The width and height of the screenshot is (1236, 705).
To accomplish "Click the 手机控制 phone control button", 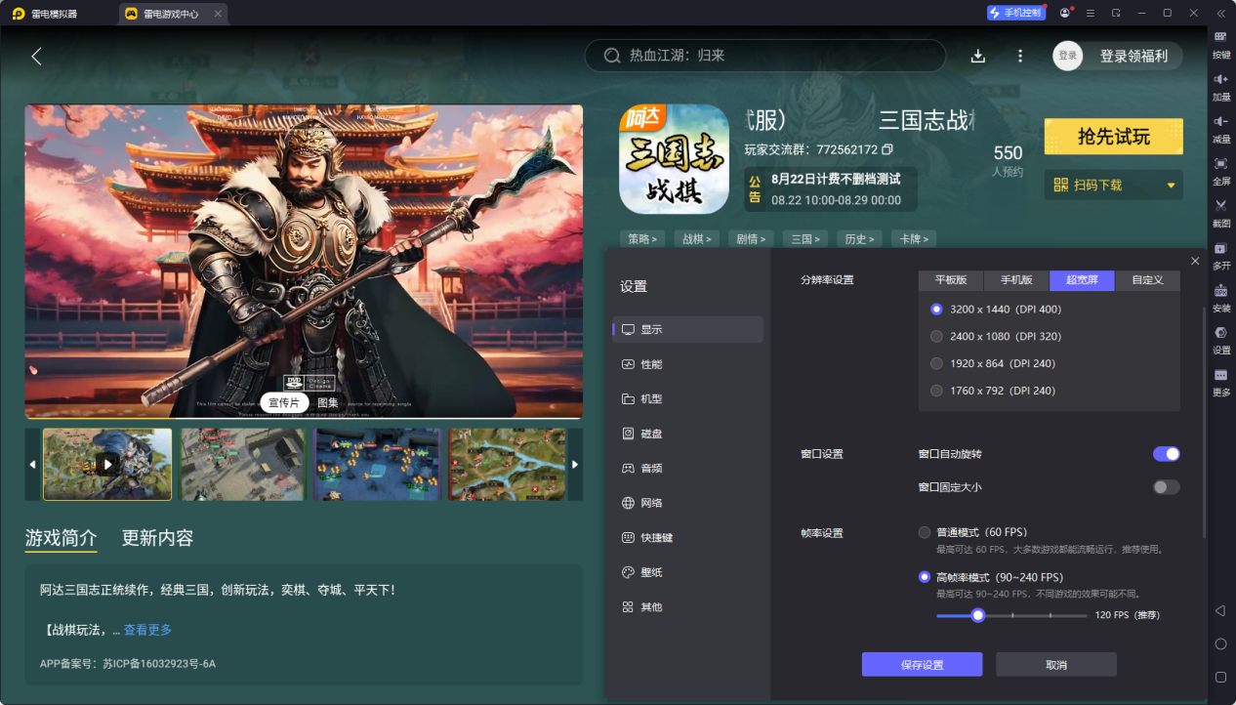I will click(1016, 13).
